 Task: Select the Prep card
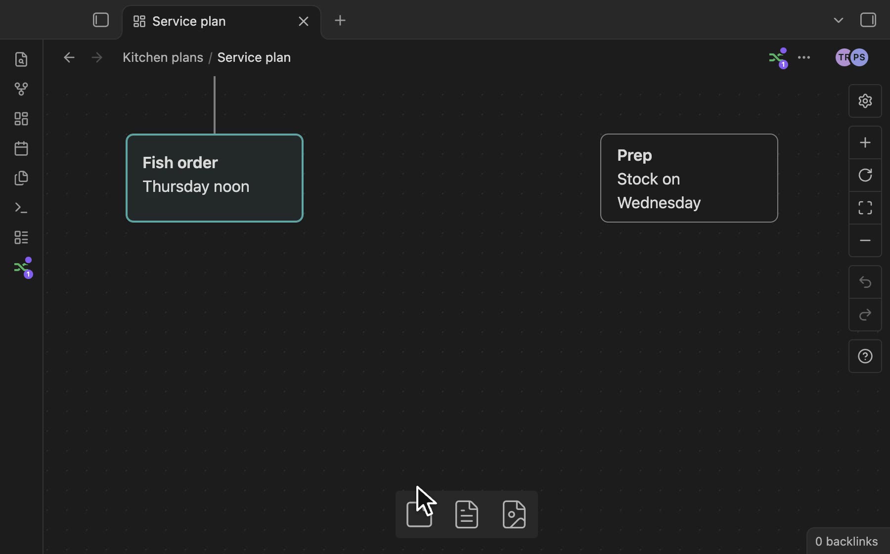689,178
